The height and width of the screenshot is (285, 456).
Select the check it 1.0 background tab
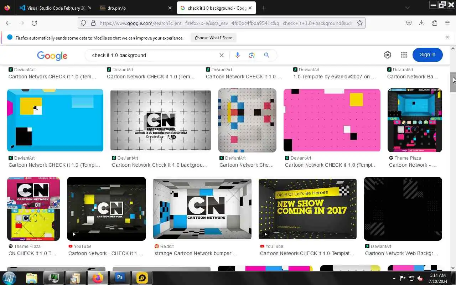tap(216, 8)
